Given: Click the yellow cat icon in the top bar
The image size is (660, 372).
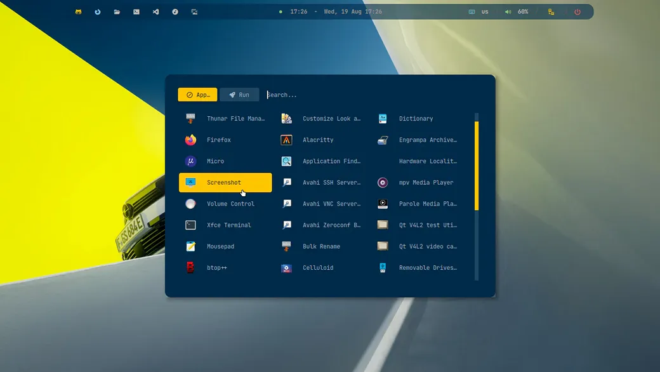Looking at the screenshot, I should click(x=78, y=12).
